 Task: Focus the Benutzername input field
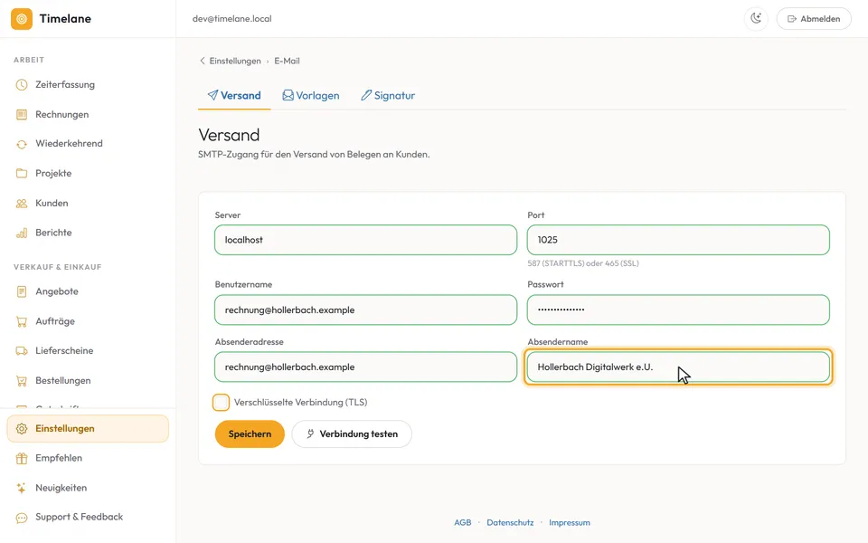pos(366,310)
